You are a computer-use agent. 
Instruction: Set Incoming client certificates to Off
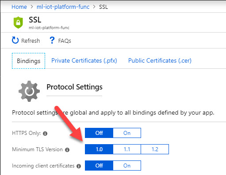[99, 166]
